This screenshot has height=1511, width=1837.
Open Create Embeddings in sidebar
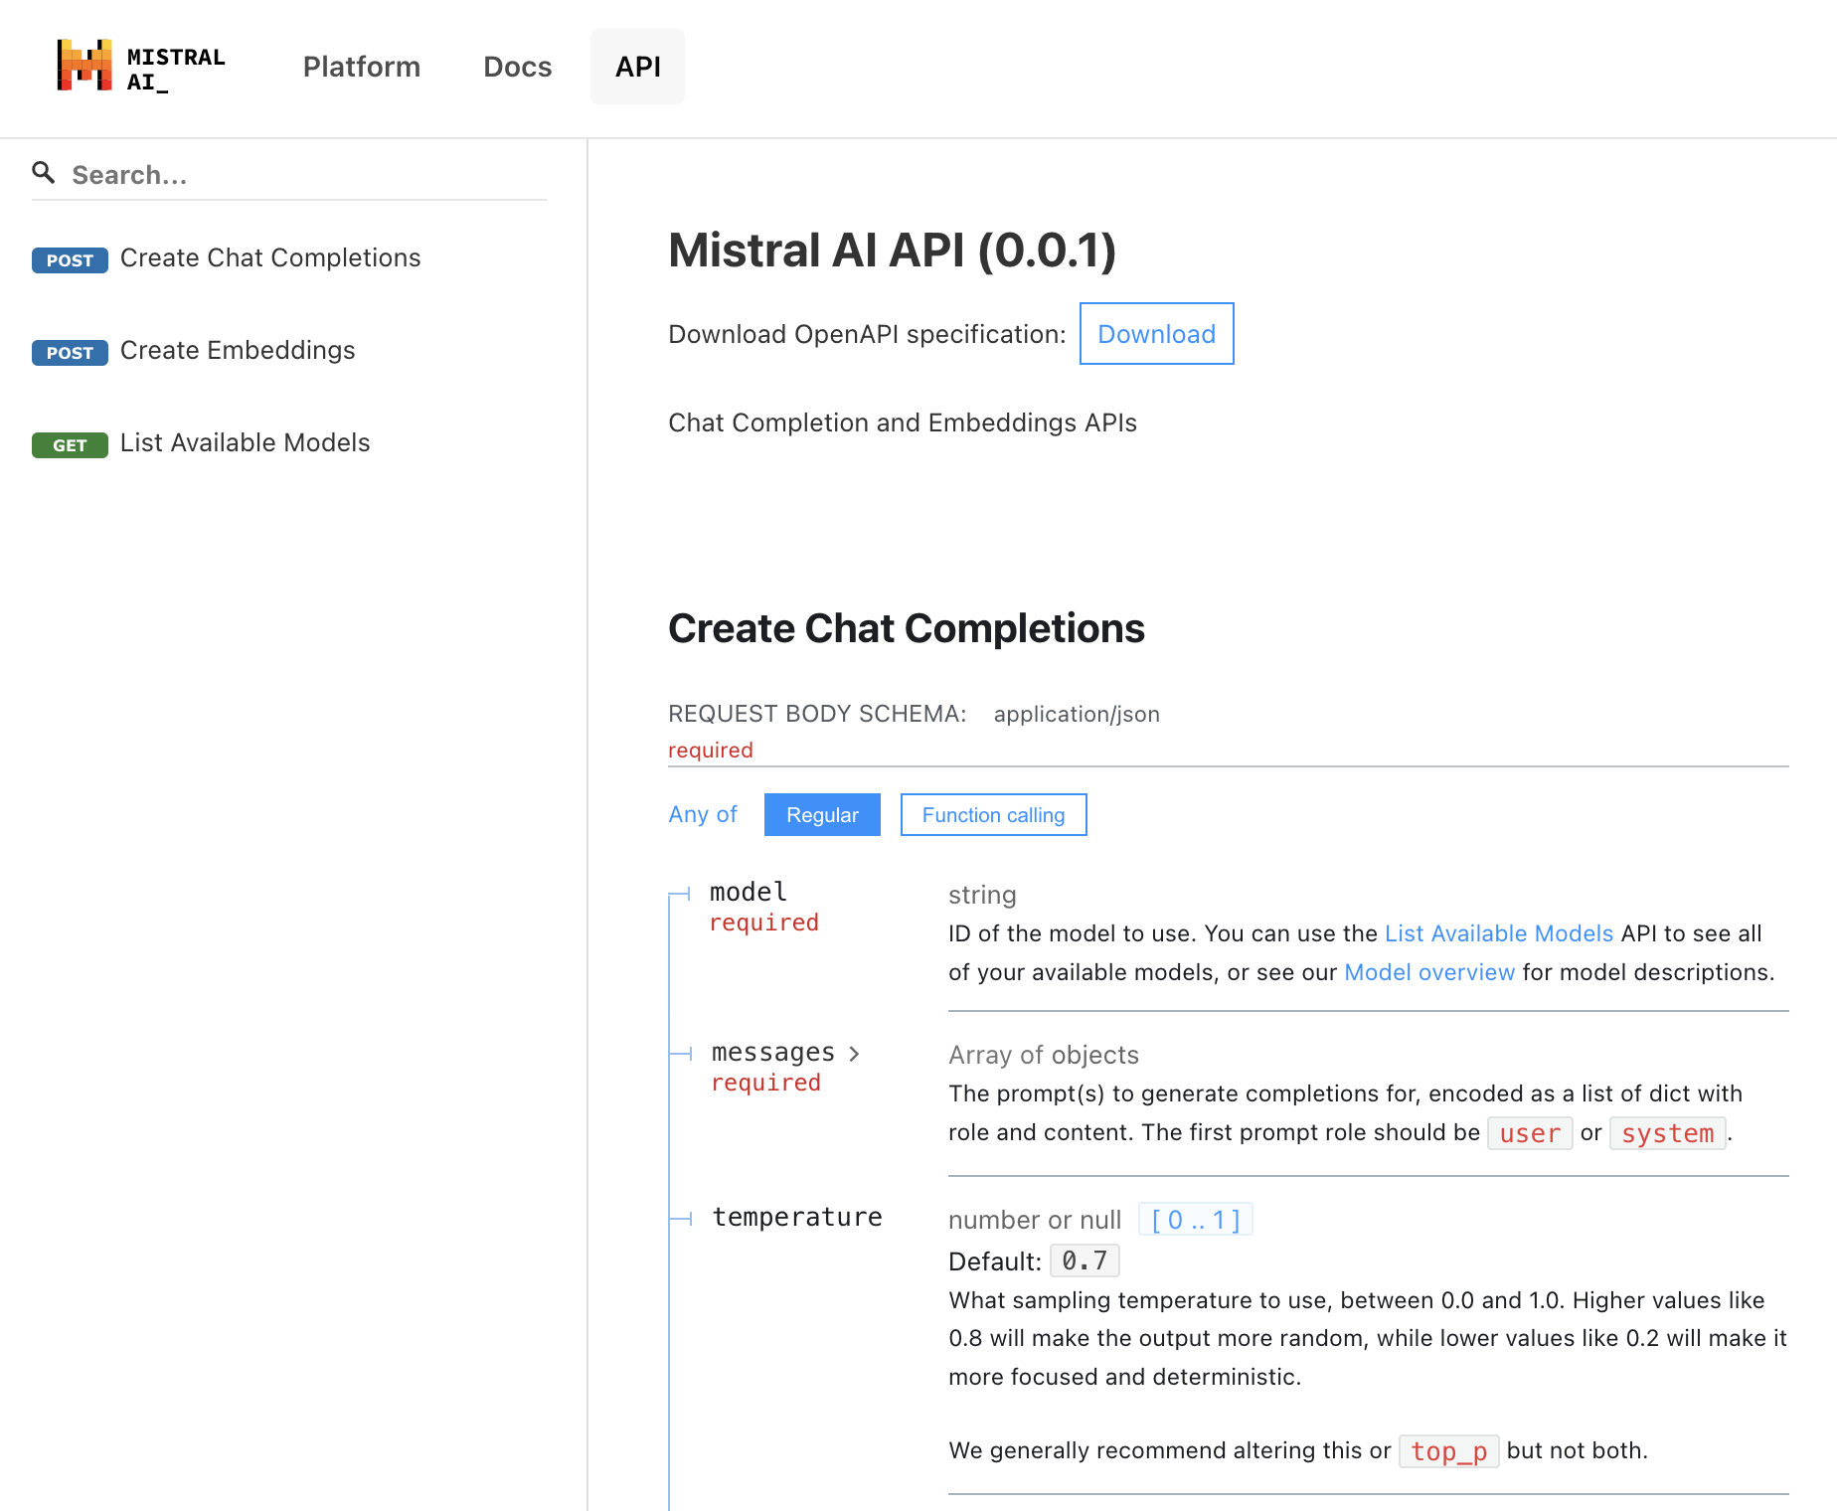(238, 350)
